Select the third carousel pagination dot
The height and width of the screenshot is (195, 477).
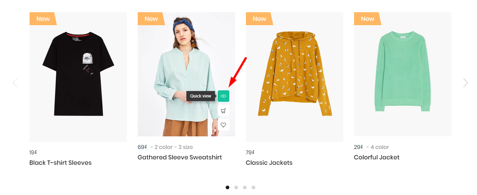(245, 187)
